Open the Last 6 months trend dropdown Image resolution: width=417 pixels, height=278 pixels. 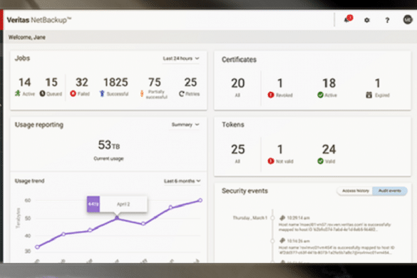tap(182, 181)
